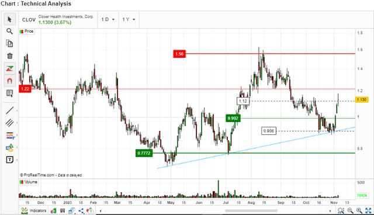Select the 1.56 red resistance label

[179, 54]
